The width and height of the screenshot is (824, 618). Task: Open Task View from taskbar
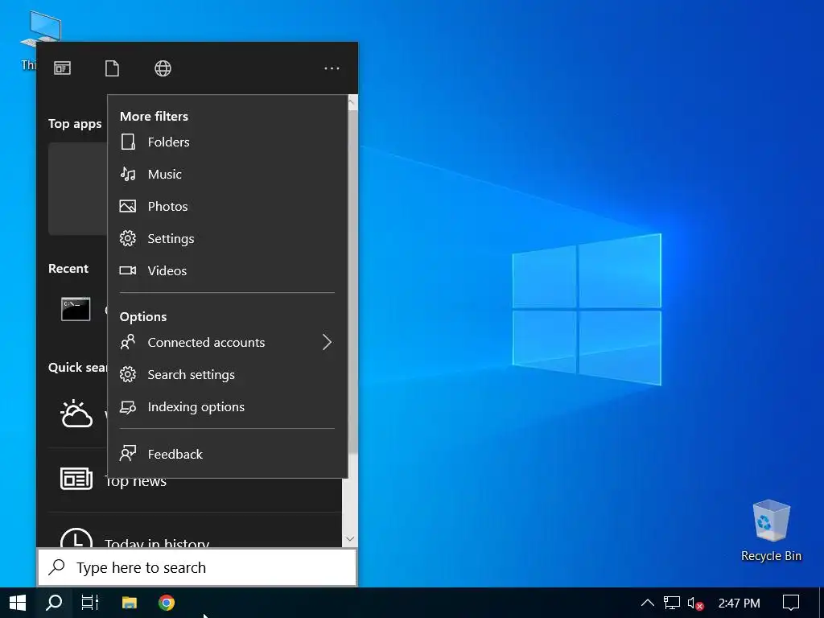[90, 603]
